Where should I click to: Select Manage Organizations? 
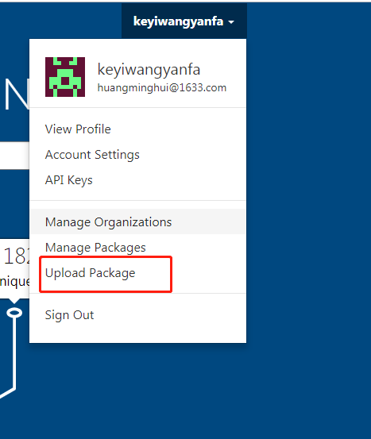pyautogui.click(x=138, y=221)
